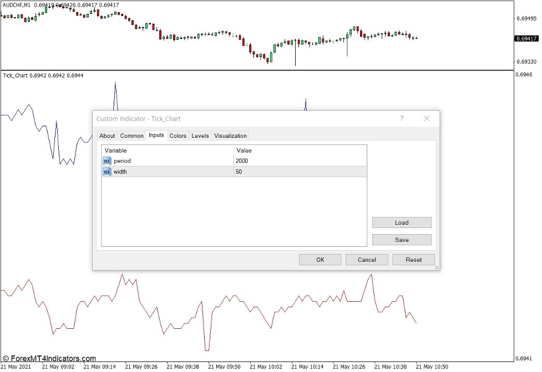This screenshot has height=372, width=542.
Task: Switch to the Visualization tab
Action: [230, 136]
